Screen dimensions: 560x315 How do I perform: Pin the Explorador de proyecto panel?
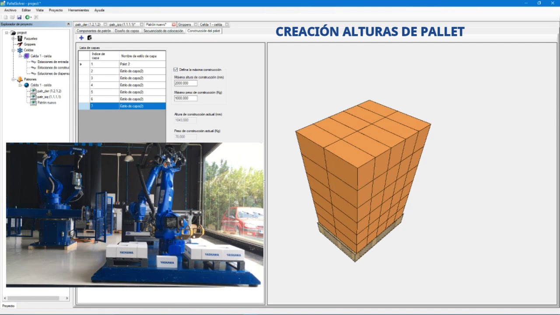[68, 24]
